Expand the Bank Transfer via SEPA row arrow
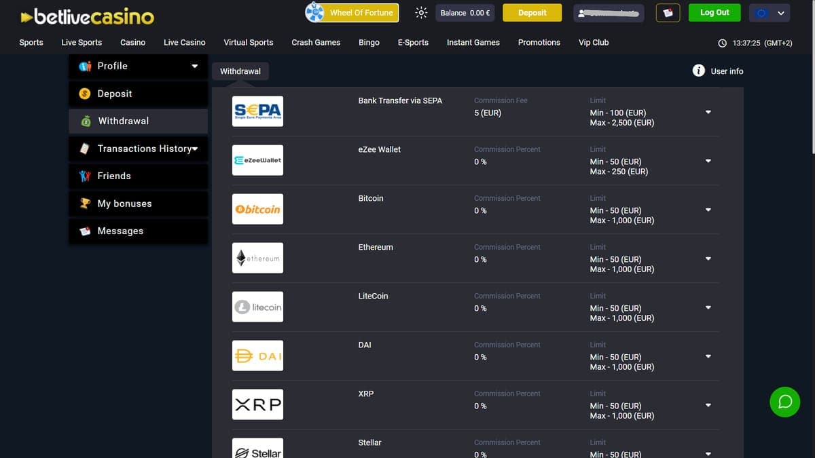The width and height of the screenshot is (815, 458). click(708, 112)
